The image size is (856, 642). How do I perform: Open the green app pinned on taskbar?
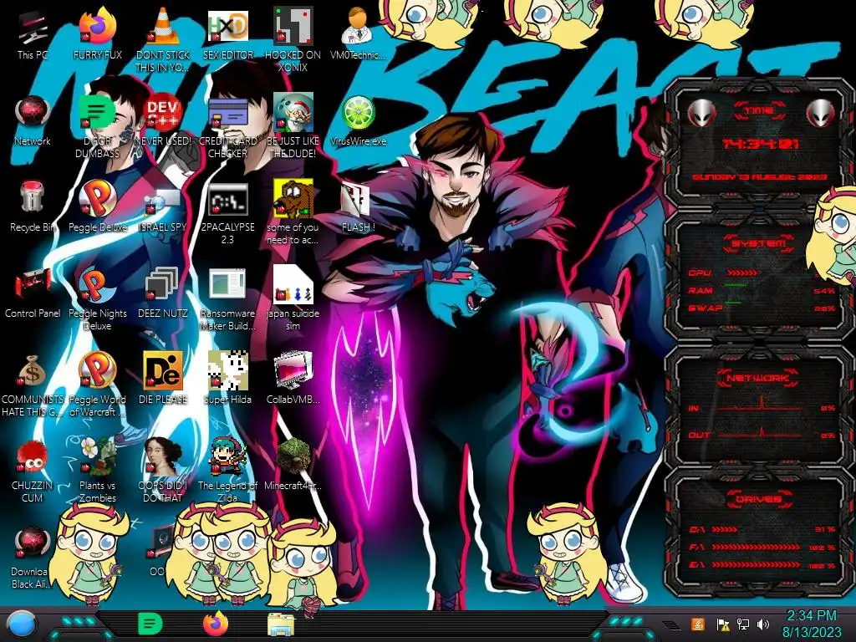[x=150, y=624]
